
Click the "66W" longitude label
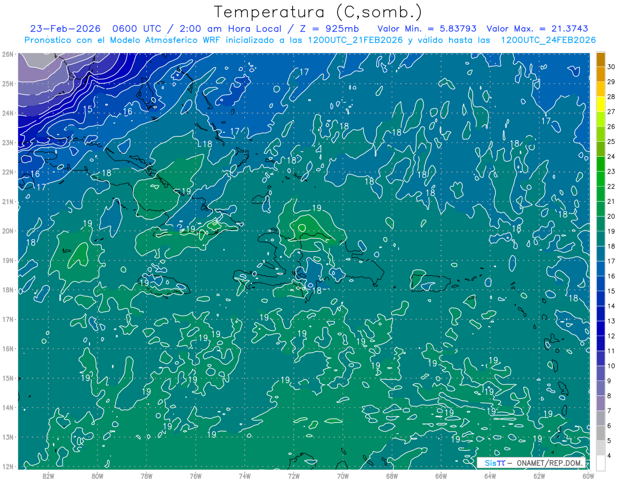(441, 476)
